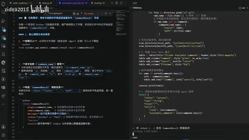This screenshot has width=249, height=140.
Task: Open the preview to the side
Action: click(x=117, y=3)
